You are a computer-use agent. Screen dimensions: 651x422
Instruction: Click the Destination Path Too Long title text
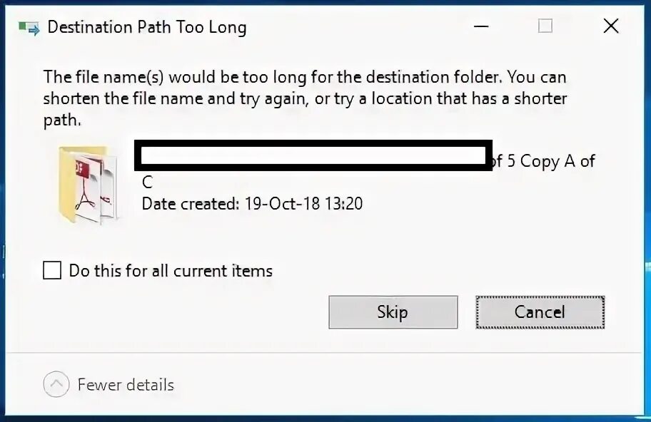tap(147, 27)
